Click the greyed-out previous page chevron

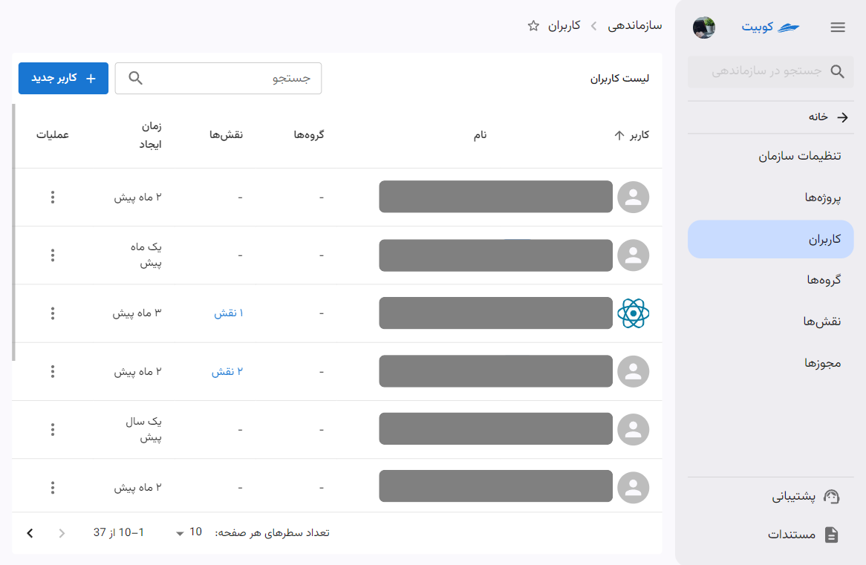[x=62, y=533]
